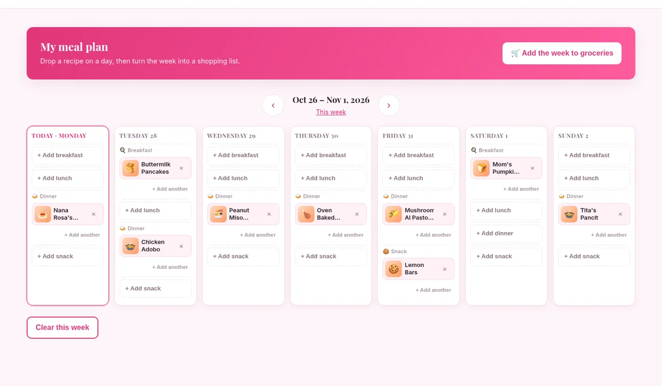Click the Mushroom Al Pastor taco icon
The width and height of the screenshot is (662, 386).
tap(394, 214)
